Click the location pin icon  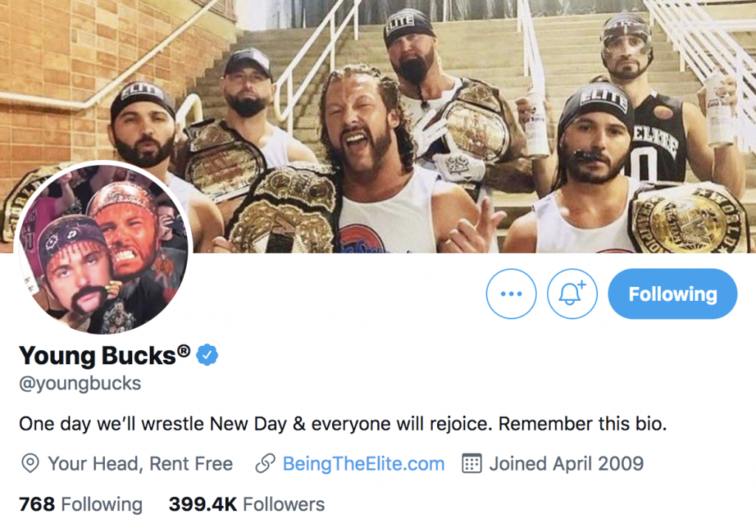click(30, 464)
